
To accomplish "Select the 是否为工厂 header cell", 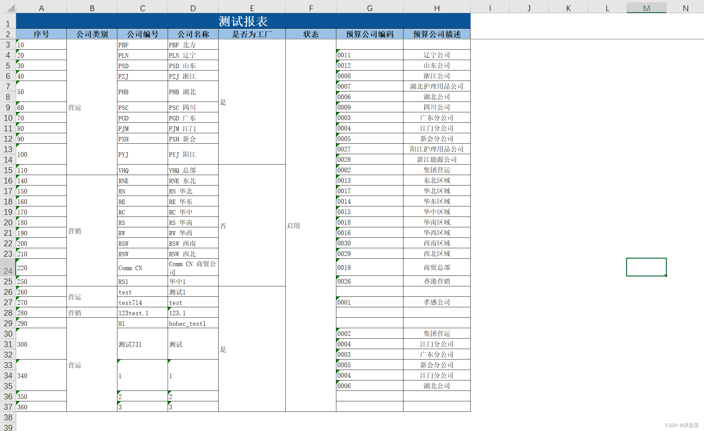I will pyautogui.click(x=252, y=34).
